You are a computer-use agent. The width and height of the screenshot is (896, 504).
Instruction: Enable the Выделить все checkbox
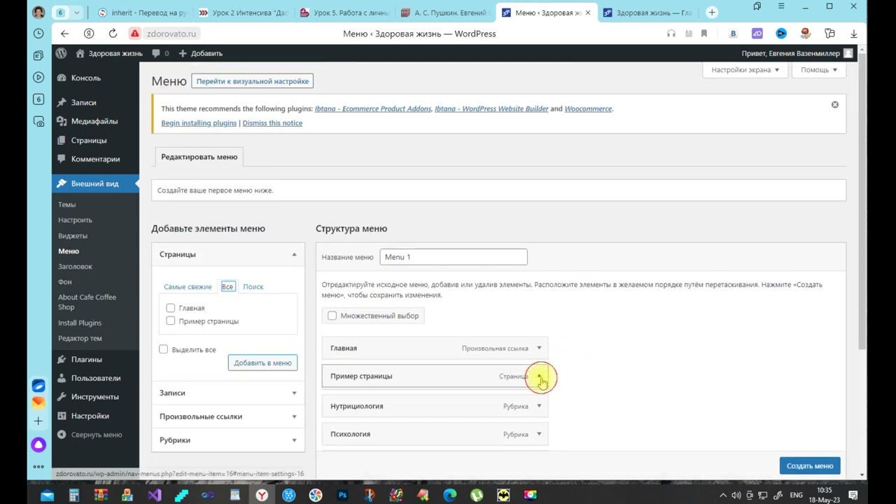tap(163, 349)
